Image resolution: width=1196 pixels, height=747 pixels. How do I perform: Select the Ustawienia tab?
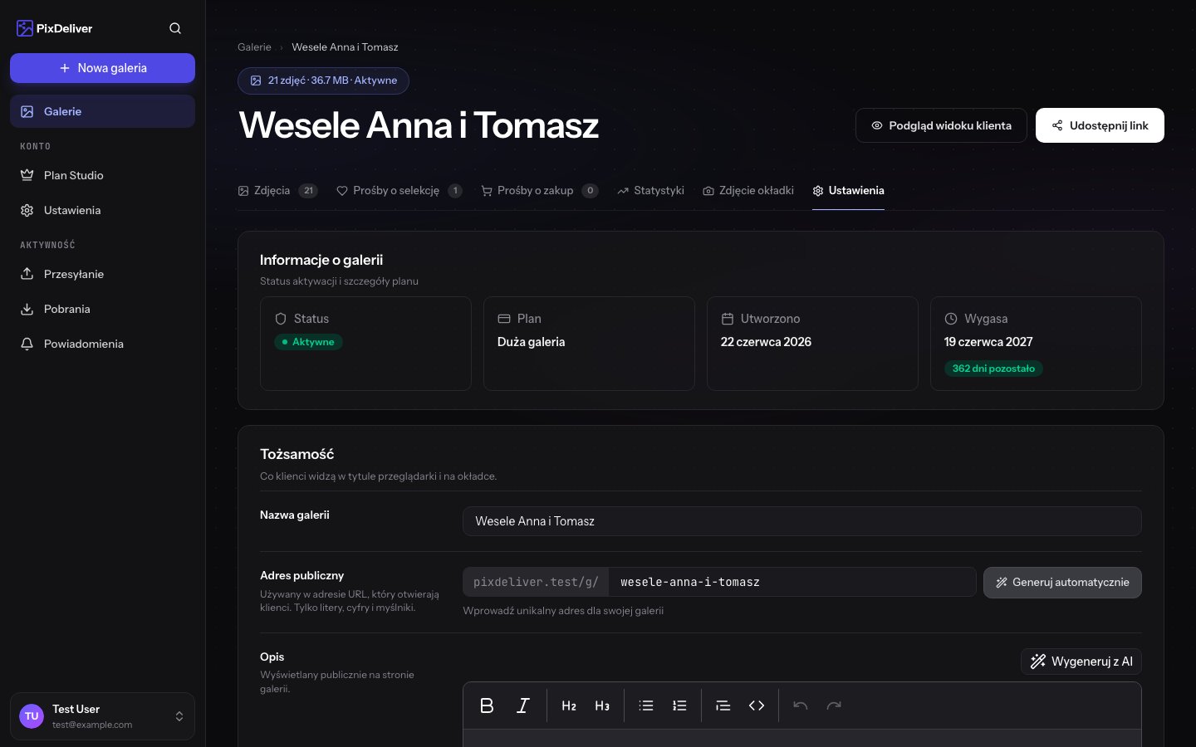click(848, 190)
